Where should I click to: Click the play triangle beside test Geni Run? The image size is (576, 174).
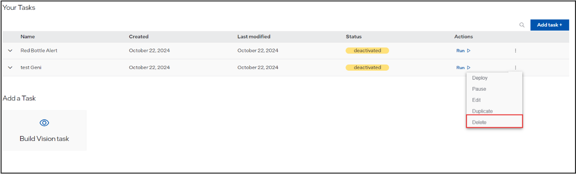[x=469, y=68]
